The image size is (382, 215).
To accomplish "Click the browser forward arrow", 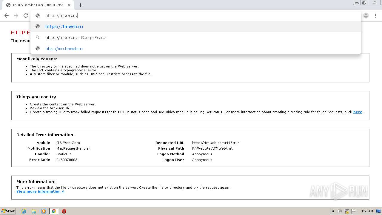I will tap(16, 16).
